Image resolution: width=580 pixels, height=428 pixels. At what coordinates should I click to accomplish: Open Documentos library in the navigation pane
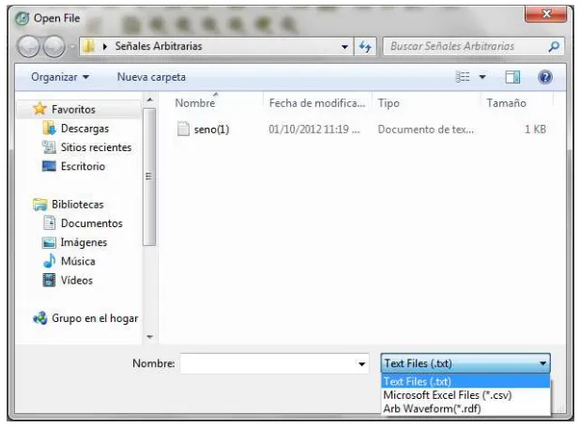click(x=92, y=223)
